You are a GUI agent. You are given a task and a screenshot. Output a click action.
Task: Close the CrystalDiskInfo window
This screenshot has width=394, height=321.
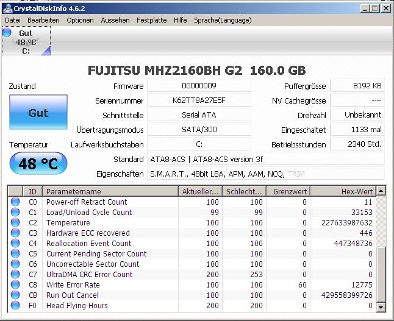(386, 9)
